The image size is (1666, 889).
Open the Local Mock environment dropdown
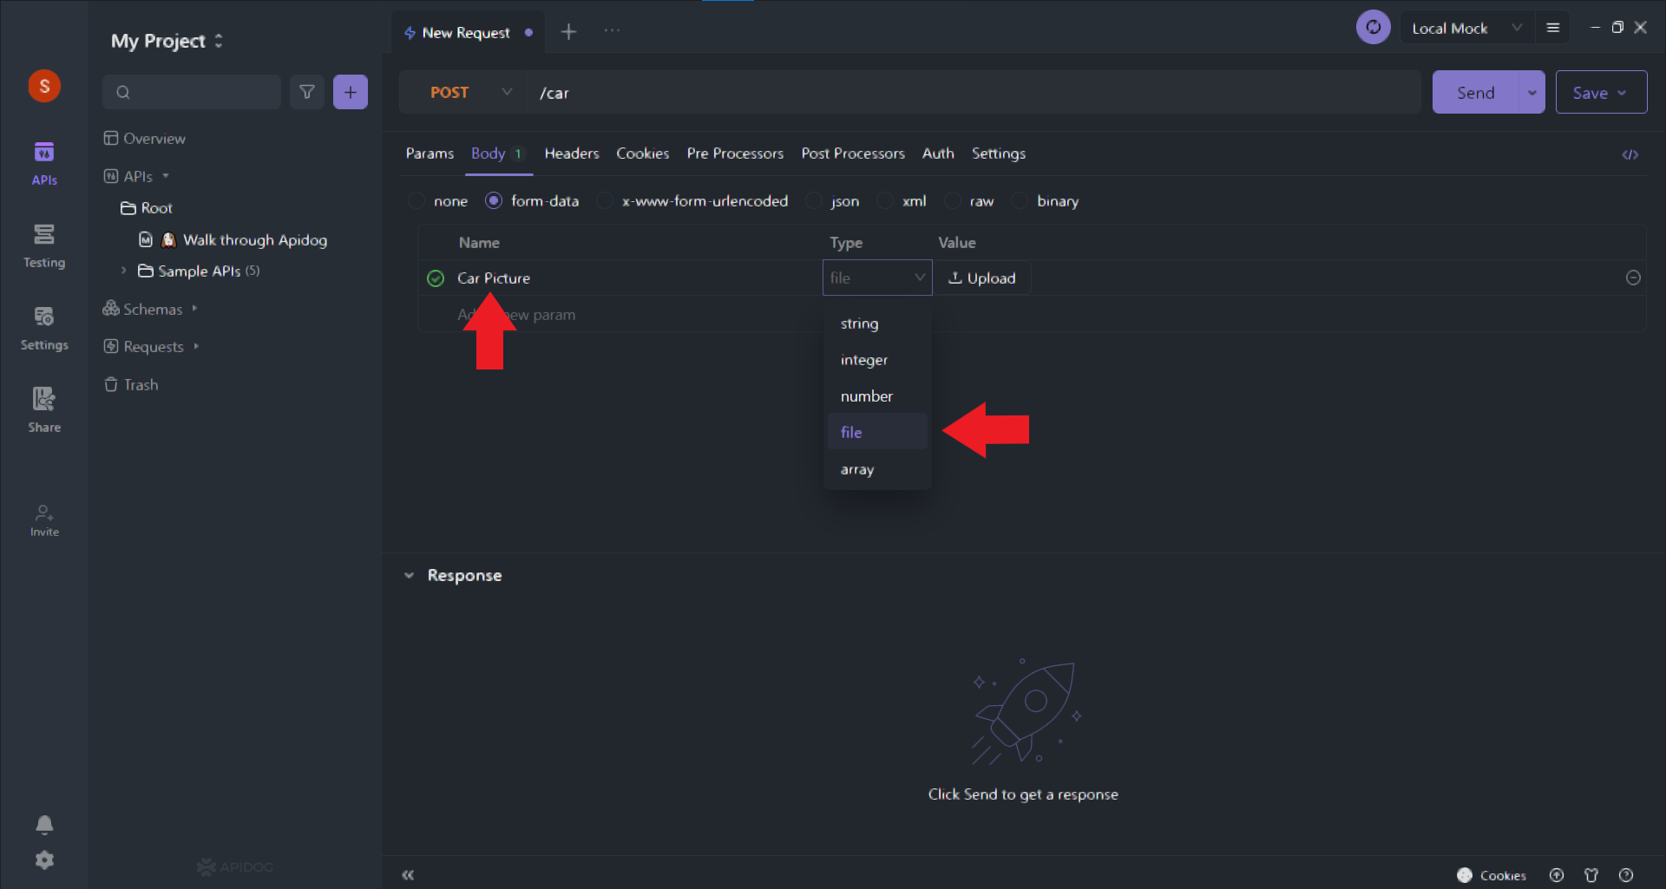click(x=1466, y=28)
